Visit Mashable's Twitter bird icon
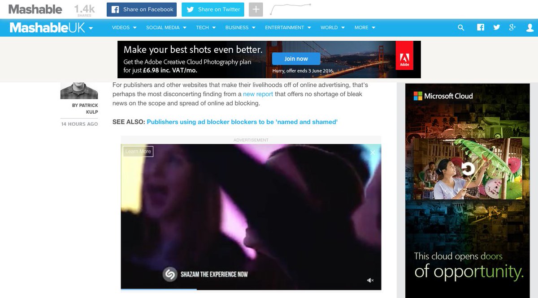This screenshot has height=298, width=538. tap(497, 27)
